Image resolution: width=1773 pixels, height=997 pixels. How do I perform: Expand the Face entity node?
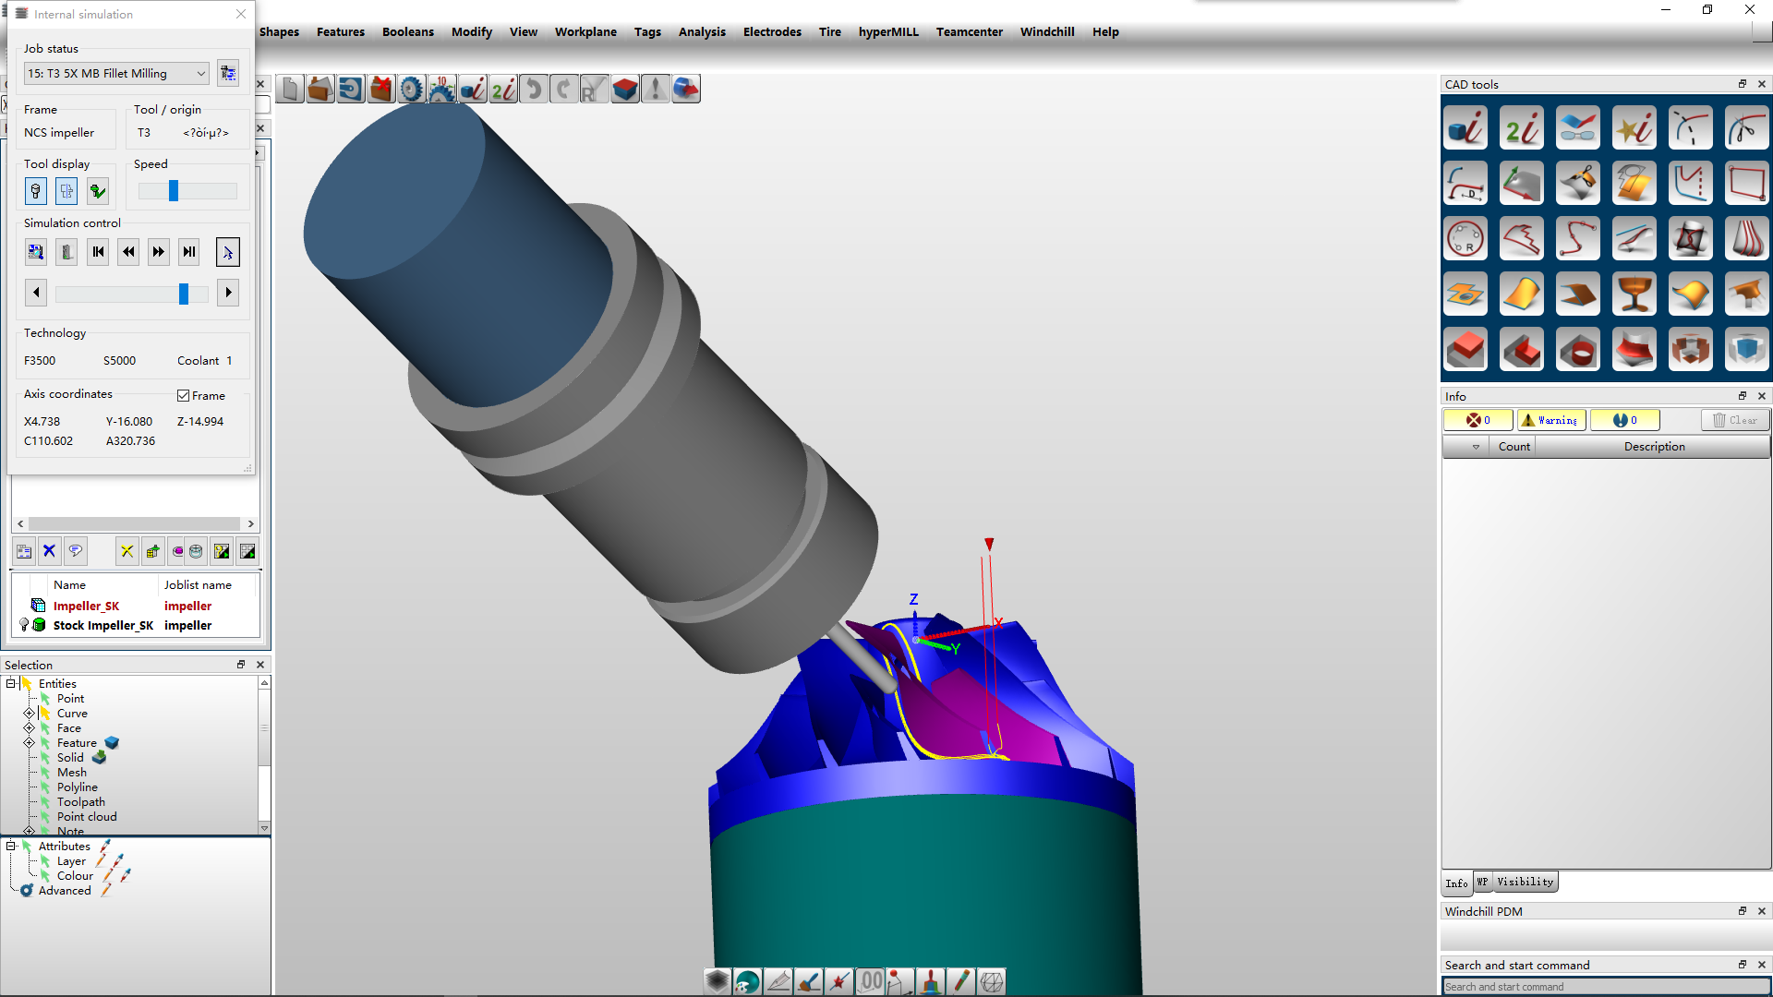29,727
